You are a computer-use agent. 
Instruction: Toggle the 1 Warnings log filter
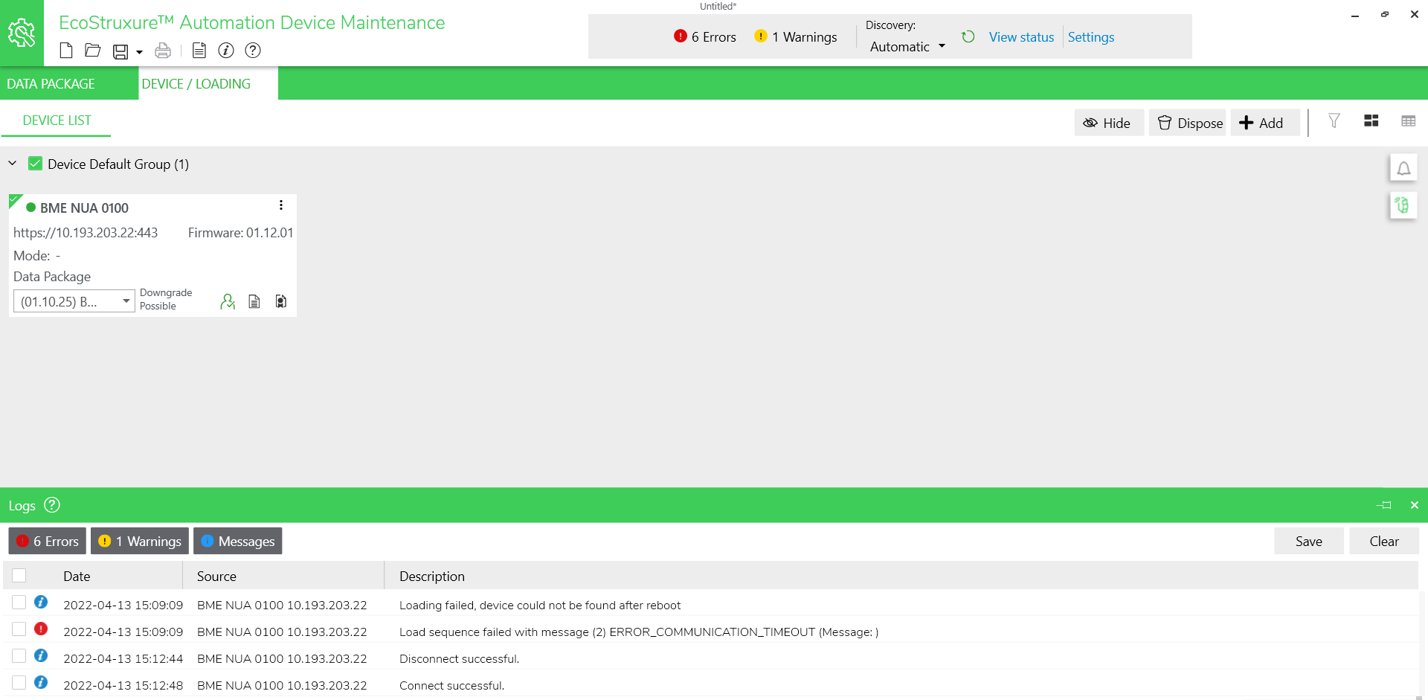(140, 542)
